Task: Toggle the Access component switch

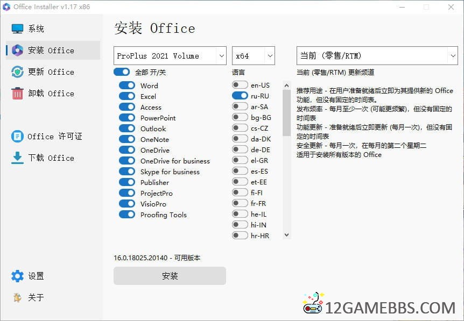Action: (x=127, y=107)
